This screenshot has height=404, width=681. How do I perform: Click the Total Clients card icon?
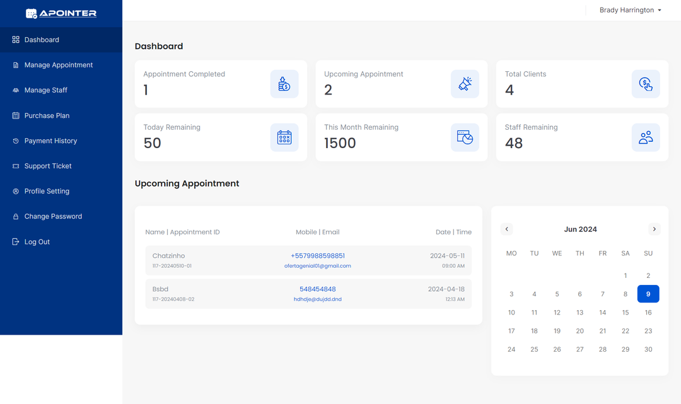point(646,84)
